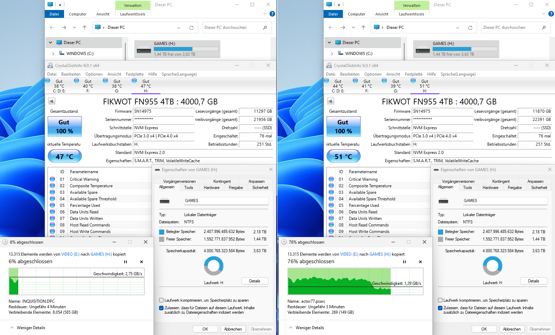
Task: Open address bar dropdown in Explorer above 47 °C window
Action: tap(179, 28)
